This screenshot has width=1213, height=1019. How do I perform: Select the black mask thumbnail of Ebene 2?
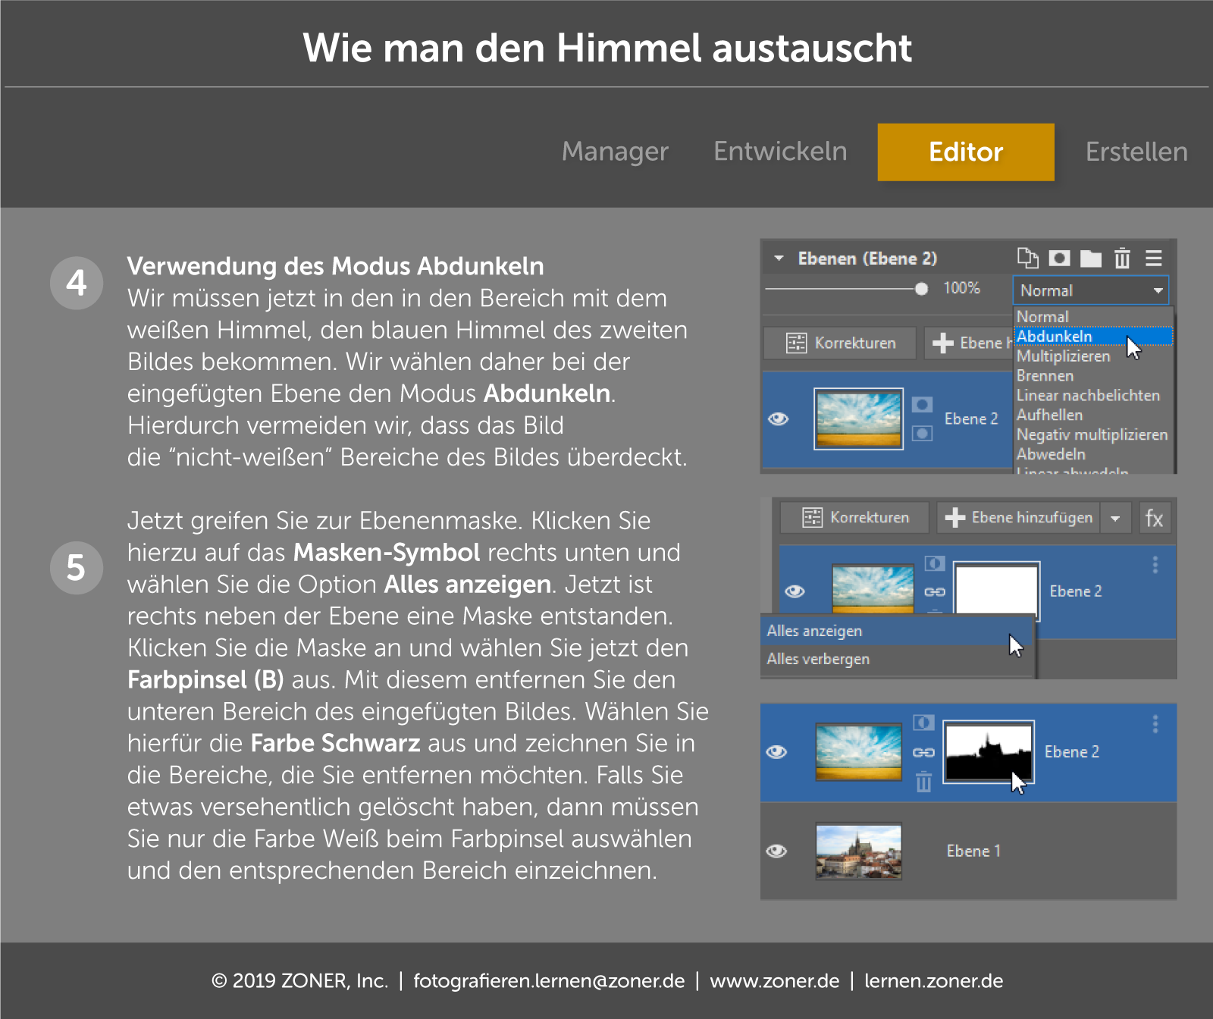988,751
